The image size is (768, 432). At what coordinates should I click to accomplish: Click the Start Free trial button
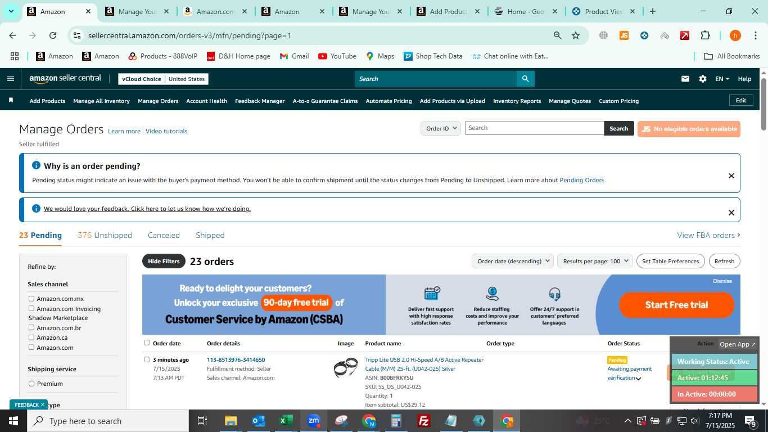(x=676, y=305)
